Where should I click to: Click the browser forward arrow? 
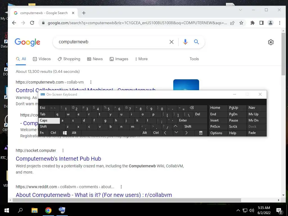pos(23,23)
